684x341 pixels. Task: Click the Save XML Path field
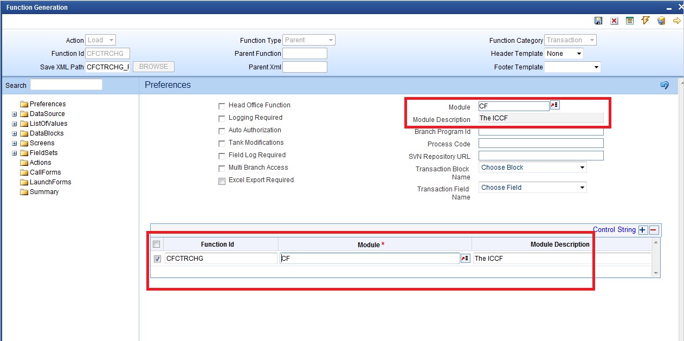(108, 67)
